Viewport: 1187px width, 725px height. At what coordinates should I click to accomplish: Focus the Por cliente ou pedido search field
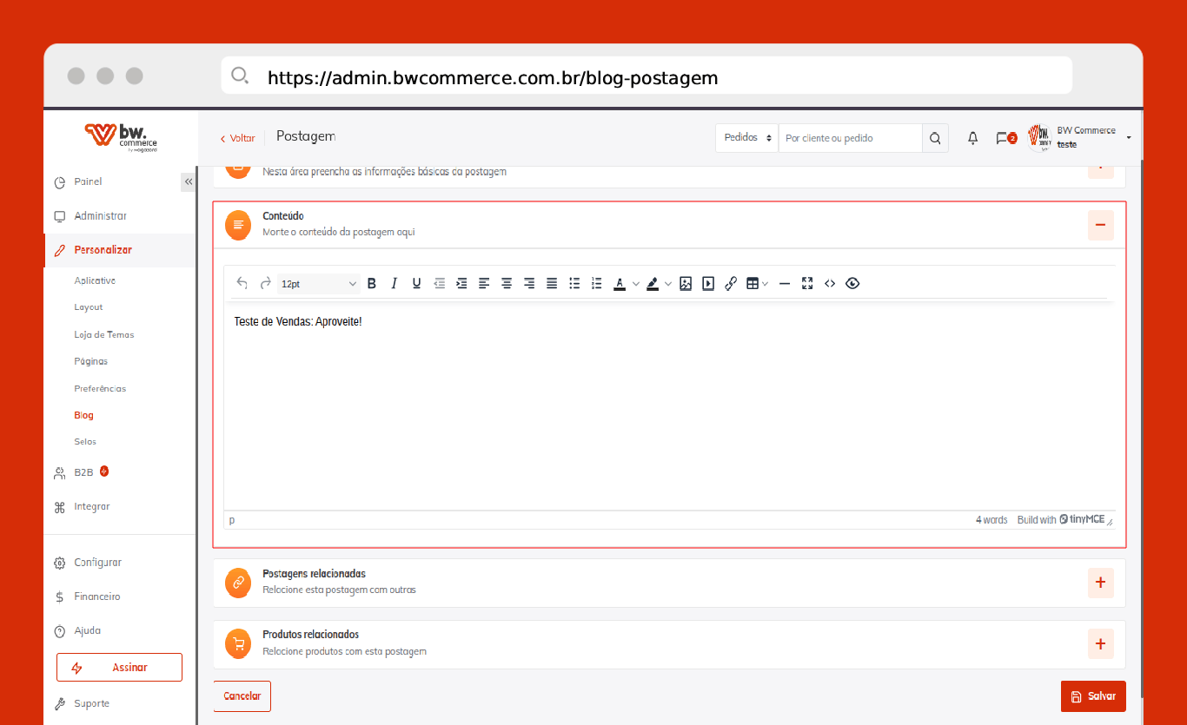coord(850,138)
